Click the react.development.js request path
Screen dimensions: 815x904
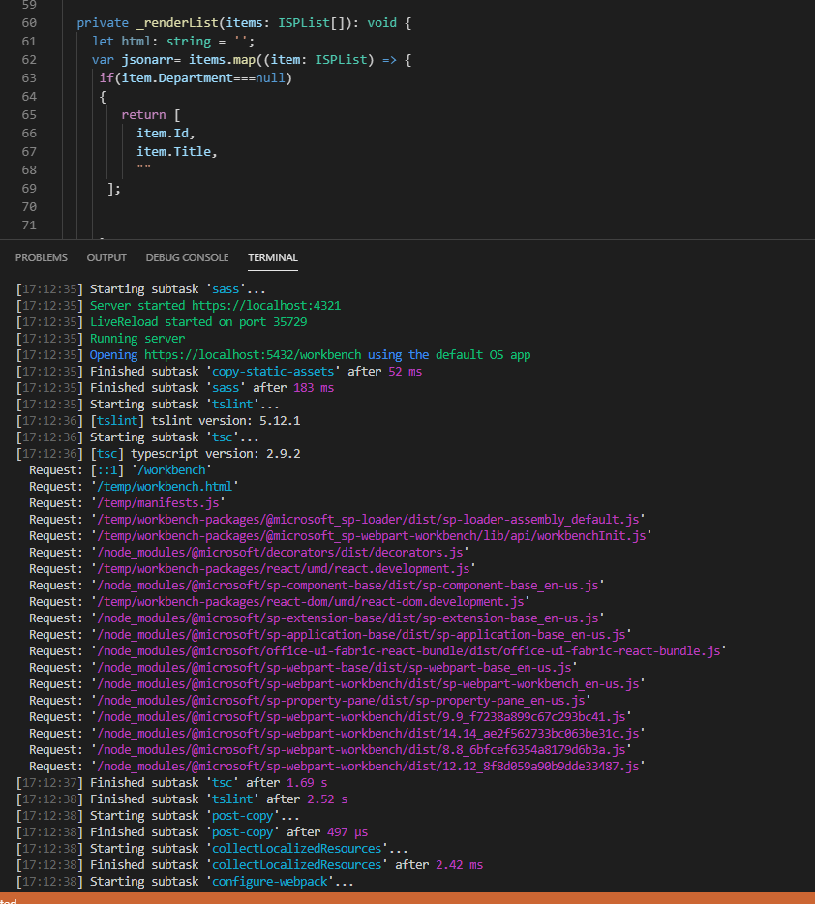[284, 569]
